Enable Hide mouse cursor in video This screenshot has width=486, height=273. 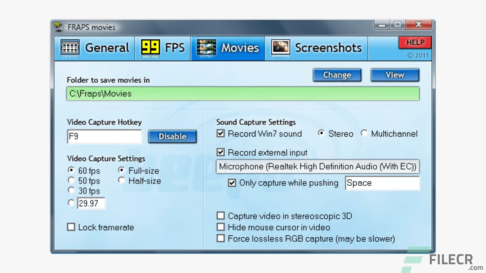pyautogui.click(x=221, y=227)
